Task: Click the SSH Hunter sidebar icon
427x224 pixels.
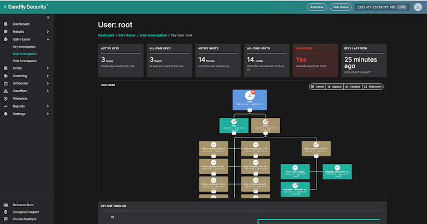Action: tap(6, 39)
